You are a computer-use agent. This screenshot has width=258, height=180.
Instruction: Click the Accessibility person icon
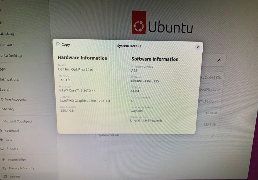coord(3,160)
